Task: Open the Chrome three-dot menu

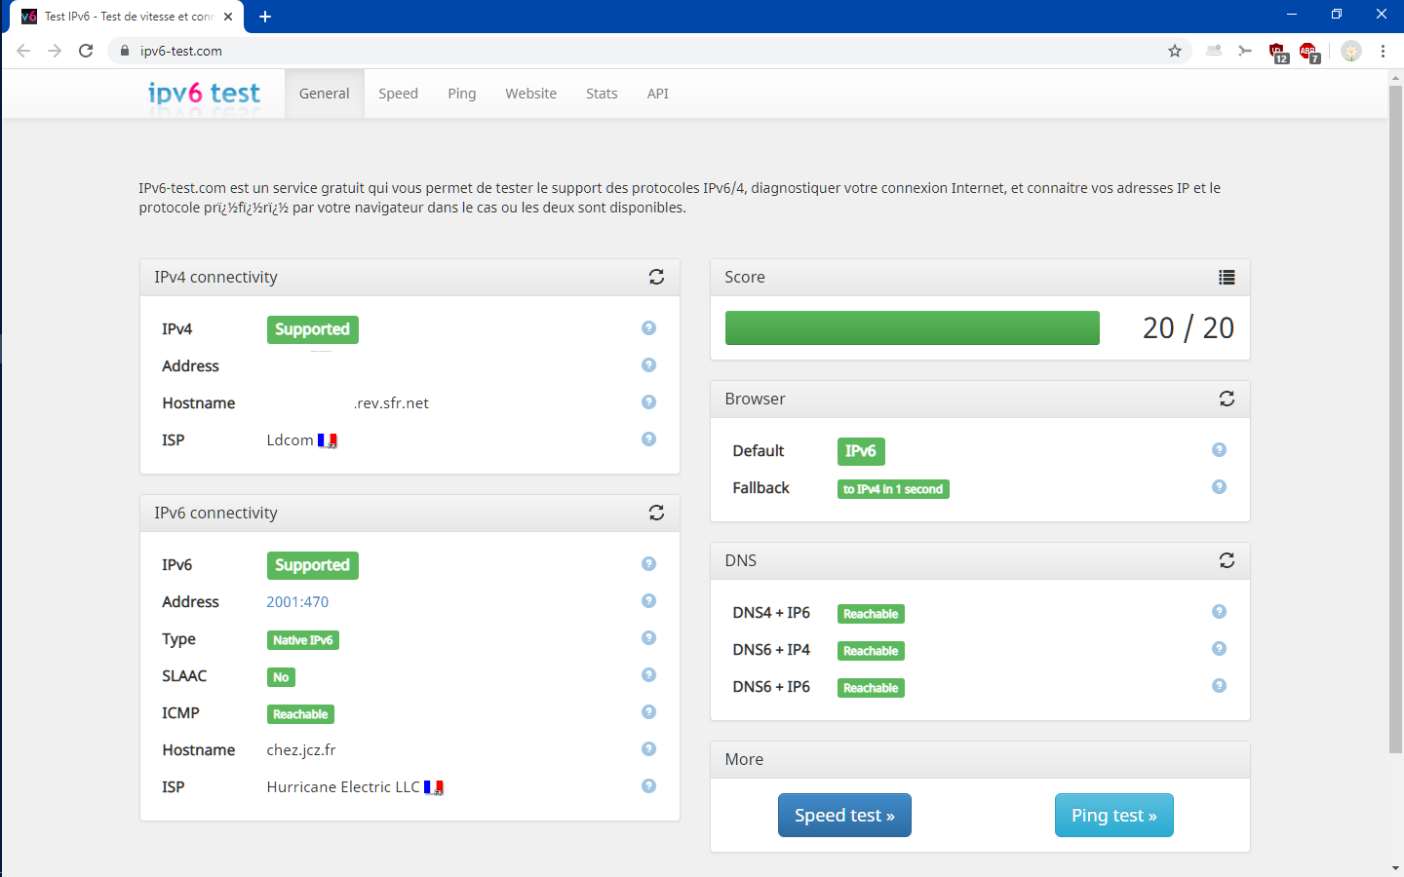Action: click(x=1383, y=51)
